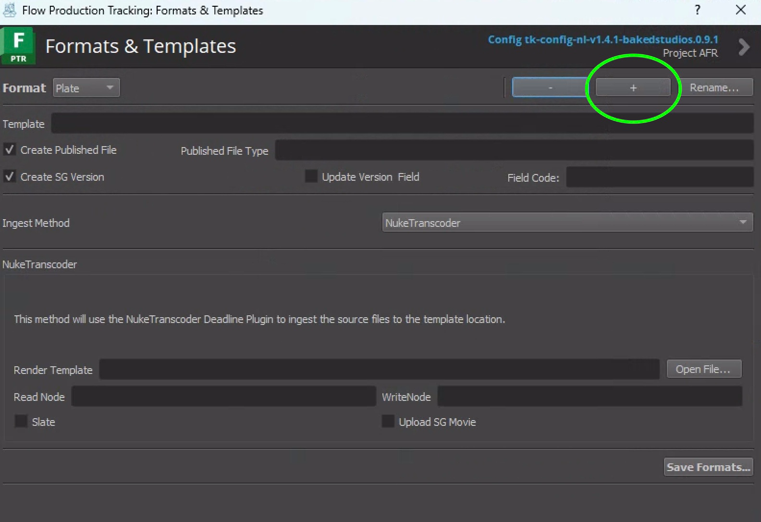
Task: Open the Format dropdown showing Plate
Action: click(x=86, y=88)
